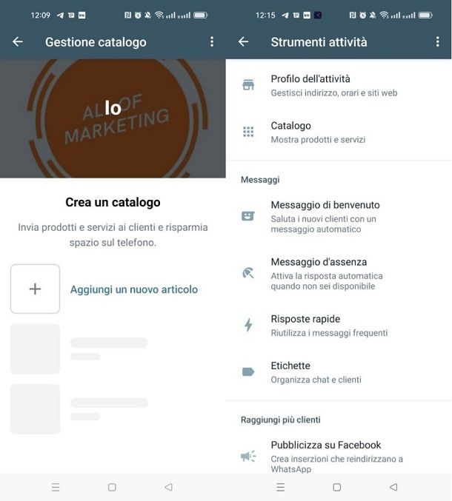The image size is (452, 501).
Task: Open Profilo dell'attività settings
Action: tap(339, 85)
